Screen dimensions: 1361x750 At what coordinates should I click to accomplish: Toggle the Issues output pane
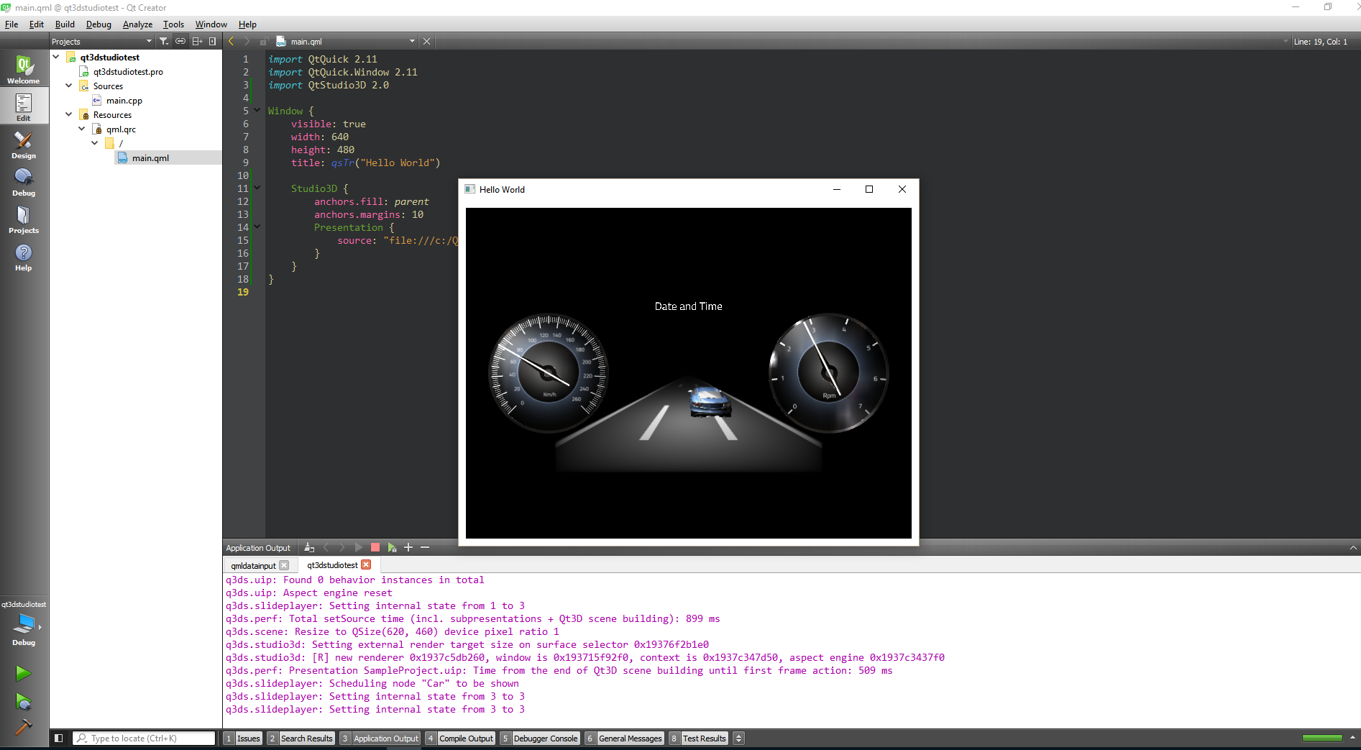coord(242,738)
